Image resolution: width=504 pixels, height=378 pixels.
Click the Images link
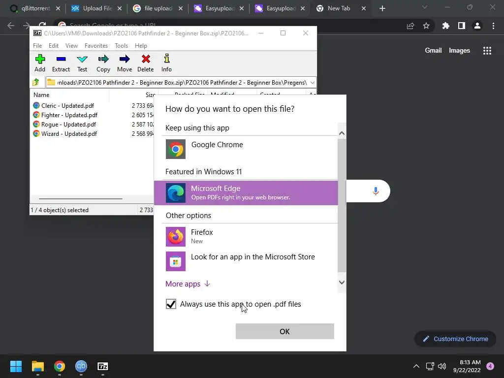tap(459, 51)
